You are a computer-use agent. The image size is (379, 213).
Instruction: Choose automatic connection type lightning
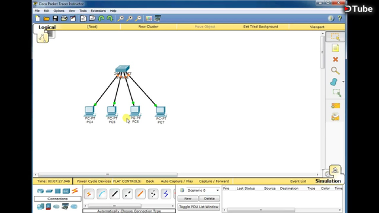click(x=89, y=194)
